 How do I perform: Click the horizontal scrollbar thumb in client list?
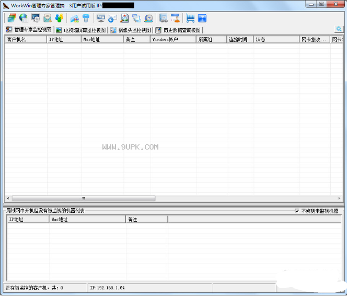(x=84, y=199)
